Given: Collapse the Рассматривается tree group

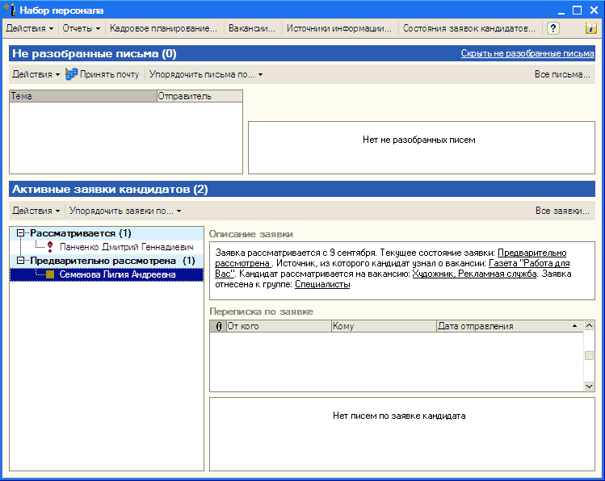Looking at the screenshot, I should [x=21, y=233].
